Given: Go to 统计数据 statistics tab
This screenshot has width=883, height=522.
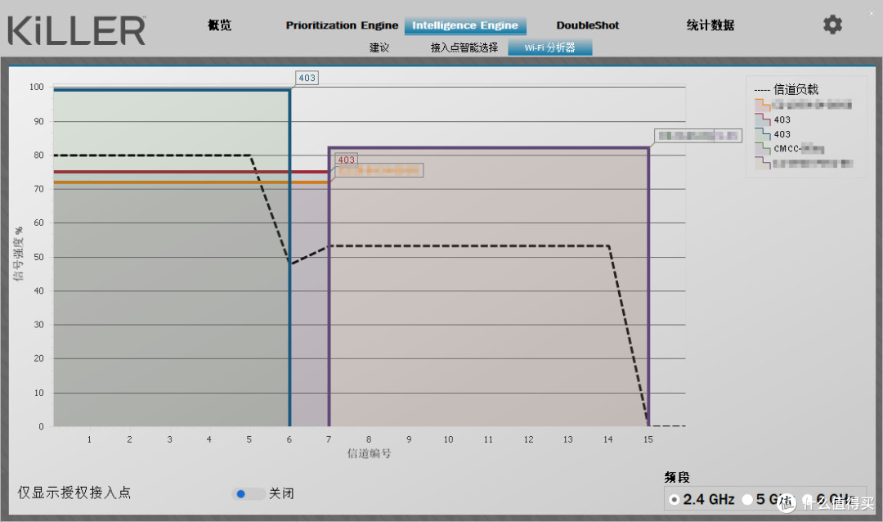Looking at the screenshot, I should point(710,25).
